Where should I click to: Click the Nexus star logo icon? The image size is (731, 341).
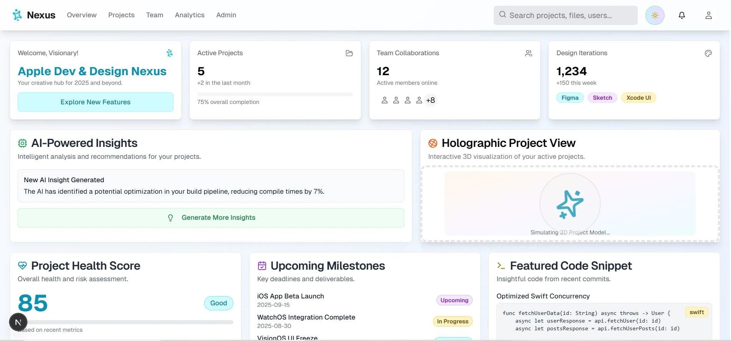[x=17, y=15]
